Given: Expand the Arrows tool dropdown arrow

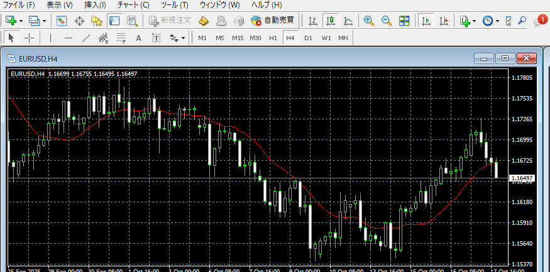Looking at the screenshot, I should click(x=183, y=38).
